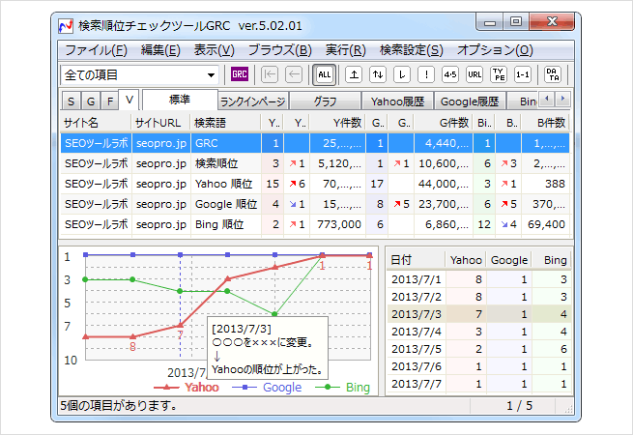Select the row with keyword GRC

[315, 143]
